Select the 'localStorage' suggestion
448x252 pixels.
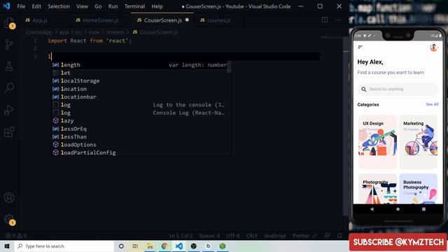(139, 81)
